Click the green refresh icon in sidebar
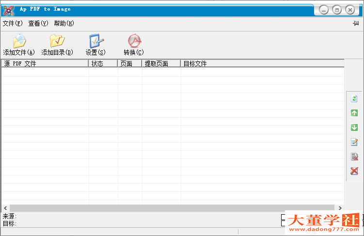Image resolution: width=364 pixels, height=236 pixels. [x=354, y=98]
